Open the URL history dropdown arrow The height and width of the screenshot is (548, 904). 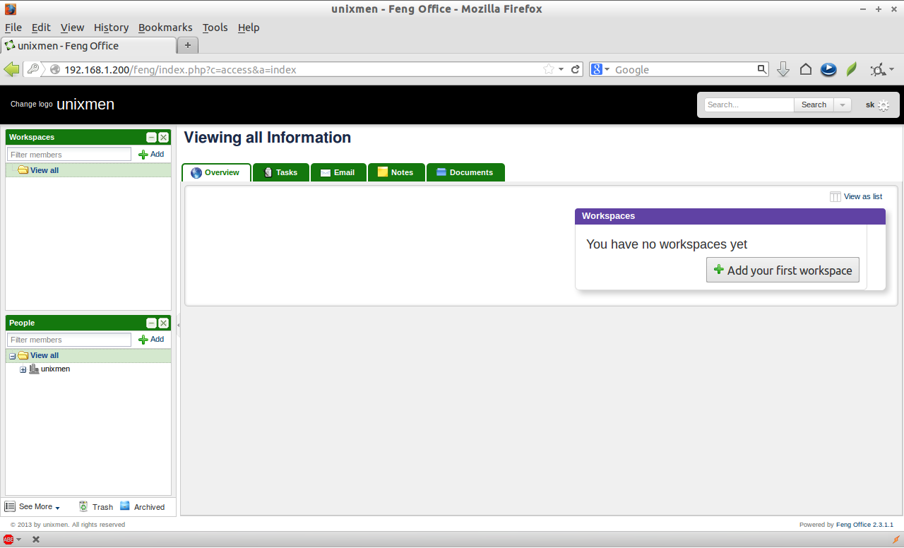point(561,69)
